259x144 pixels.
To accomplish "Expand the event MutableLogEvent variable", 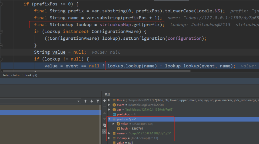I will 109,105.
